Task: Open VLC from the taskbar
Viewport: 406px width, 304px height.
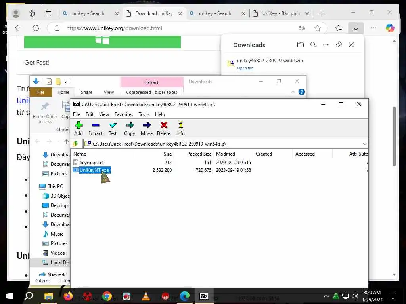Action: pyautogui.click(x=146, y=296)
